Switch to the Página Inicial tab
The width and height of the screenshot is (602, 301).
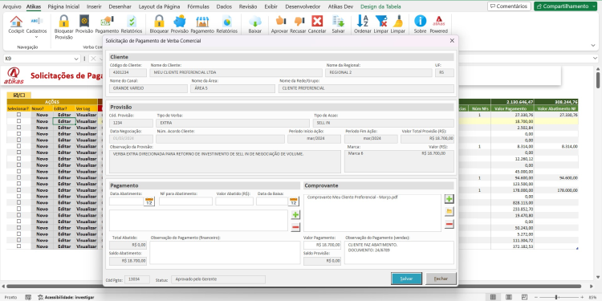pyautogui.click(x=63, y=6)
